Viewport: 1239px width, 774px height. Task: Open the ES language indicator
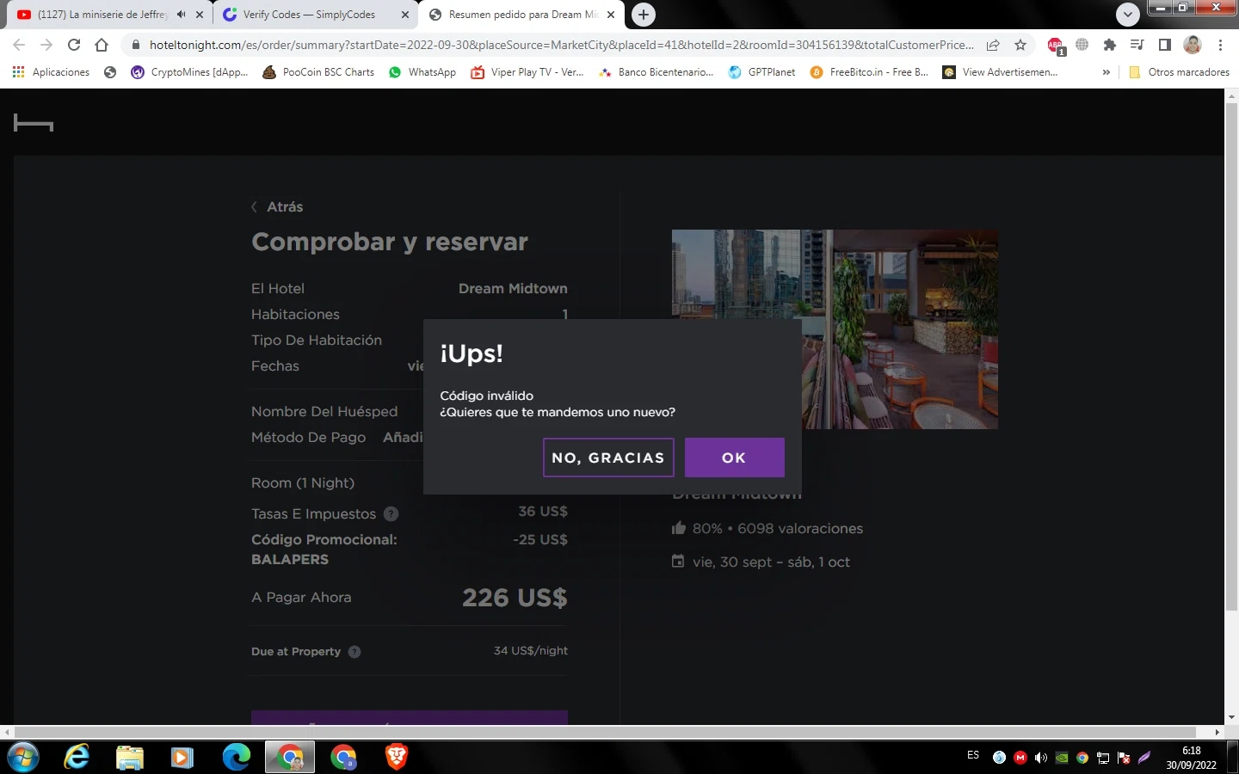pos(973,755)
